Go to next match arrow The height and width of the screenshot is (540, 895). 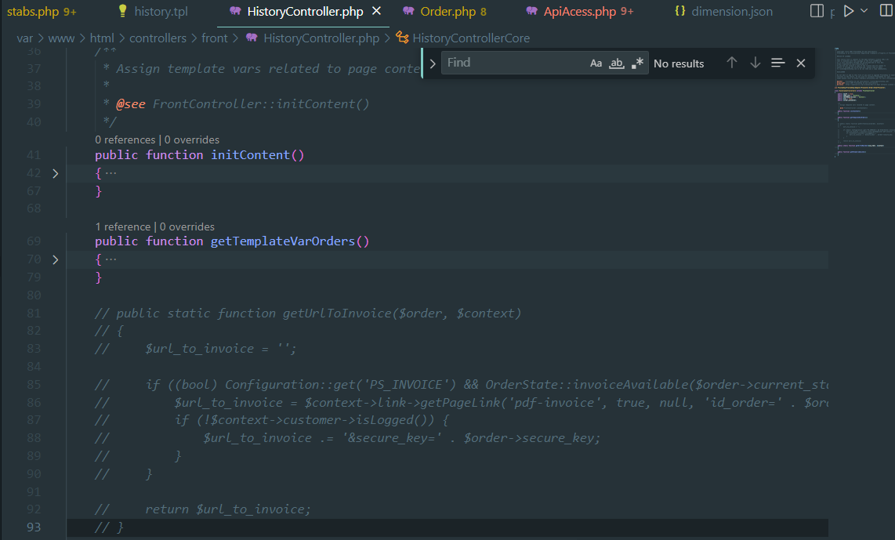pyautogui.click(x=755, y=63)
